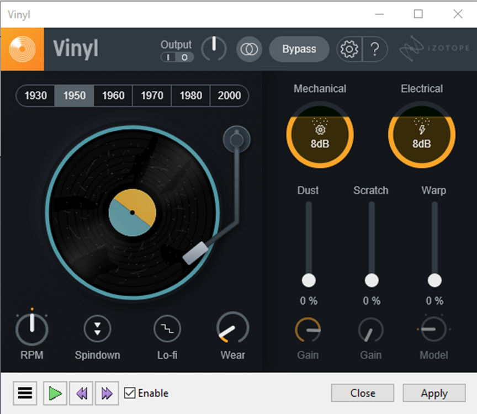
Task: Click the Warp 0 % value
Action: (434, 301)
